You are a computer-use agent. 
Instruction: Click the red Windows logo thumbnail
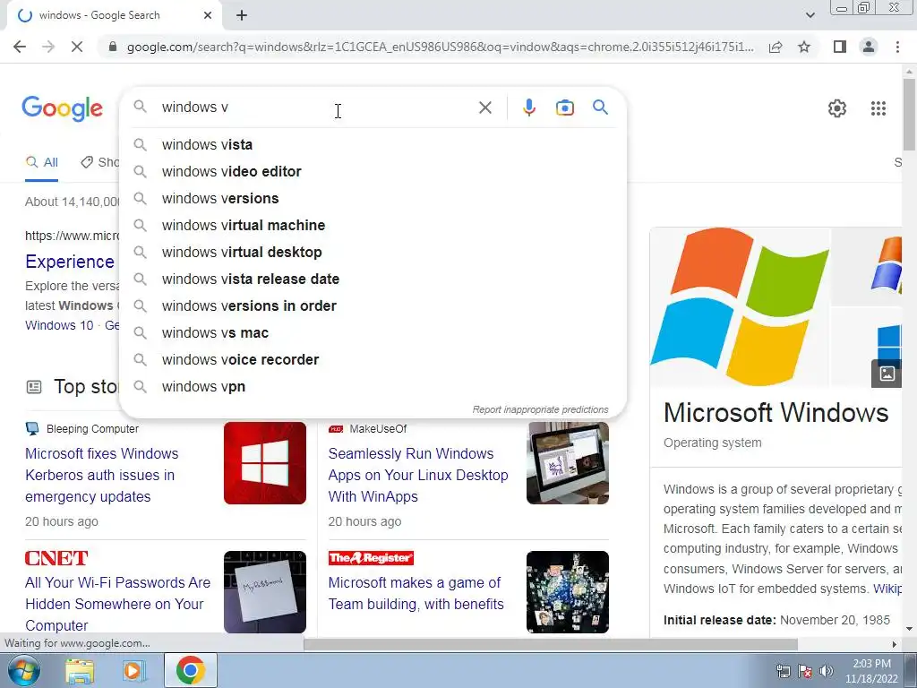point(265,463)
